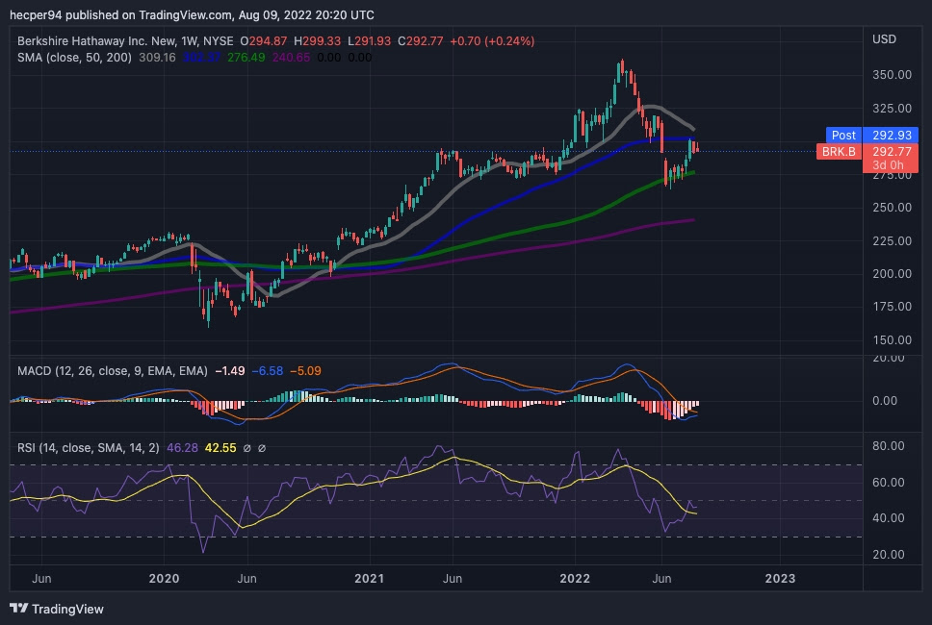Click the +0.70 (+0.24%) change value
This screenshot has height=625, width=932.
(492, 41)
